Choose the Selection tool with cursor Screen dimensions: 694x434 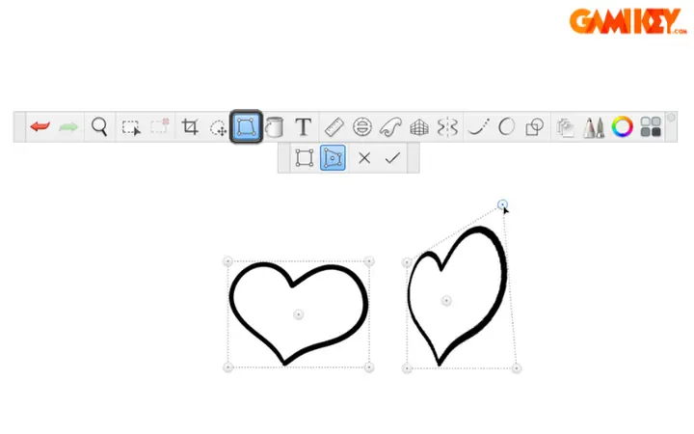[131, 127]
